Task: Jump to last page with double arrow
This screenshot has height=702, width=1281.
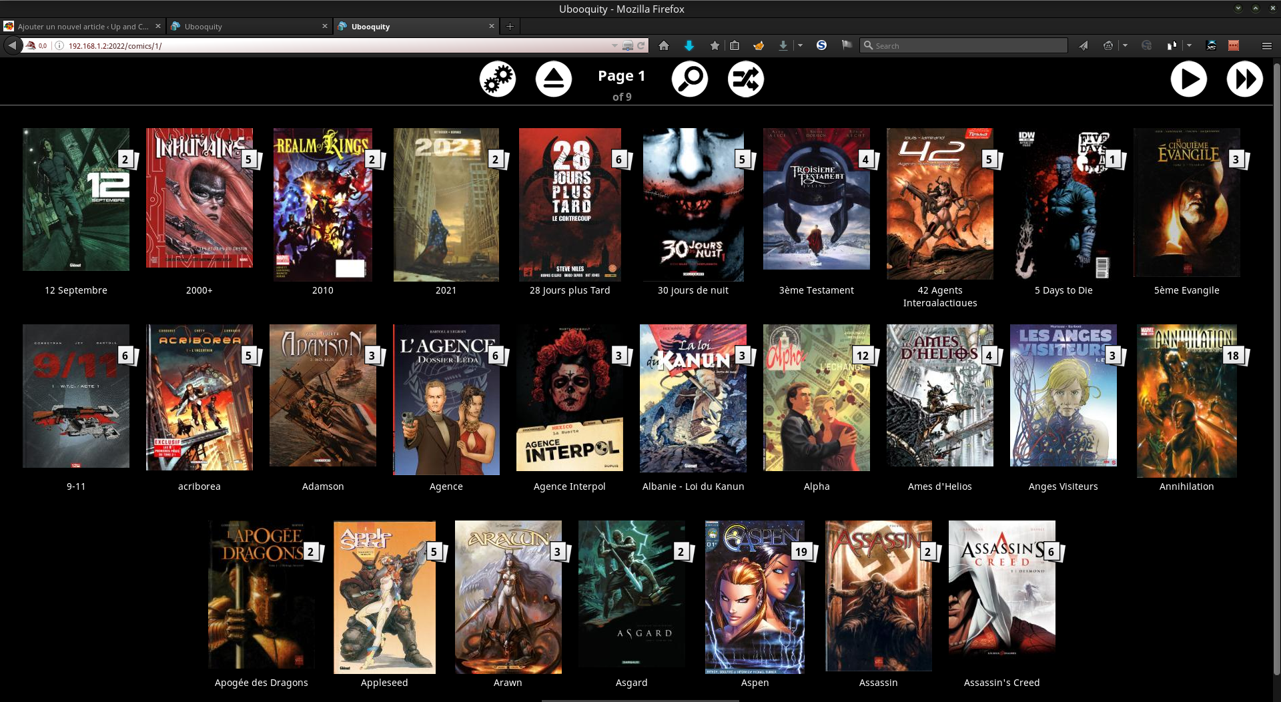Action: tap(1245, 79)
